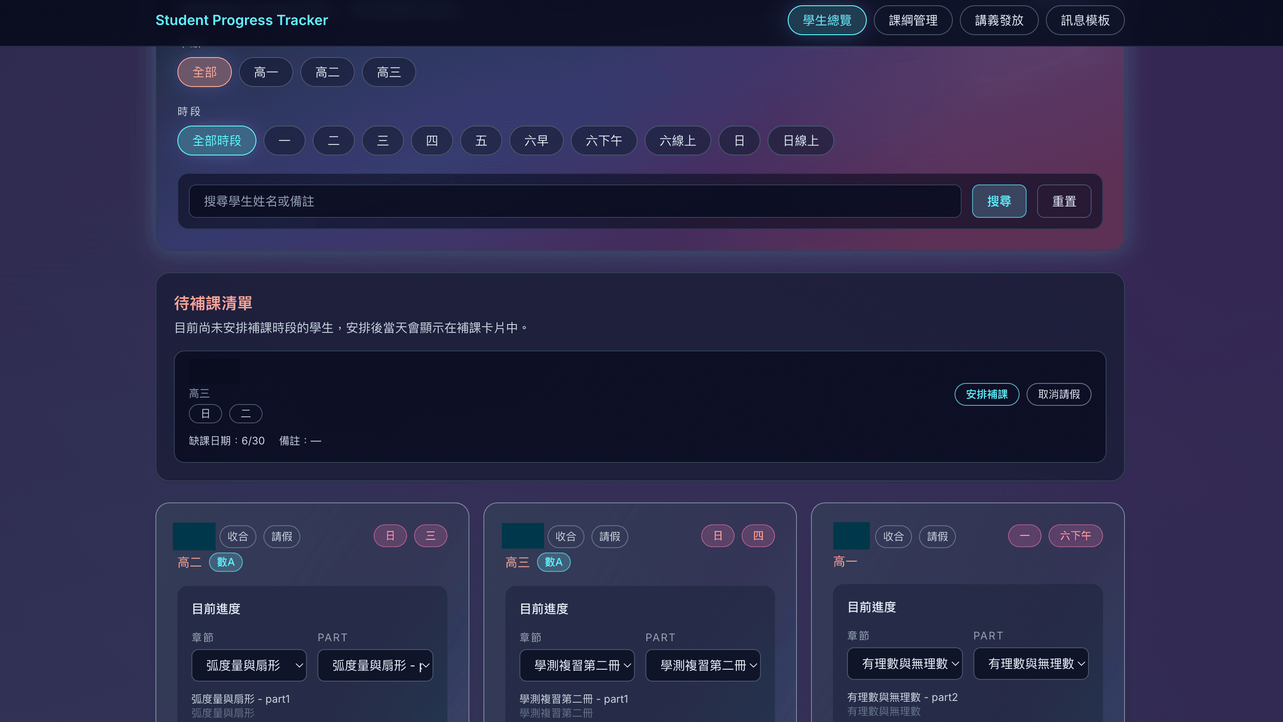The image size is (1283, 722).
Task: Click 二 tag in makeup list entry
Action: tap(245, 414)
